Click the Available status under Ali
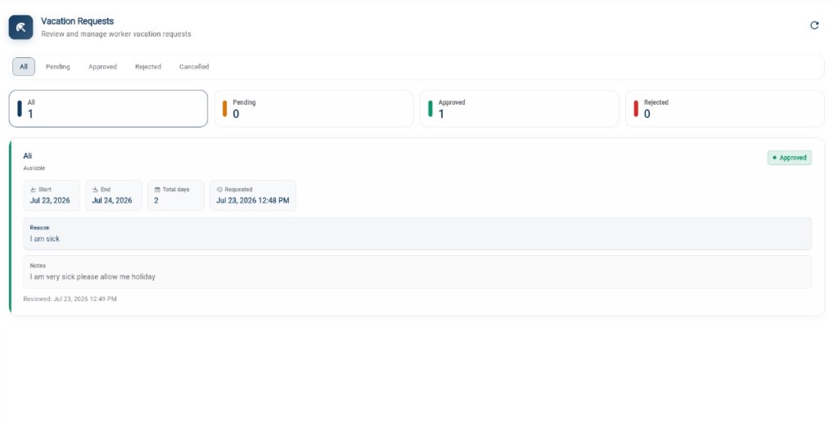This screenshot has height=427, width=838. pyautogui.click(x=34, y=168)
